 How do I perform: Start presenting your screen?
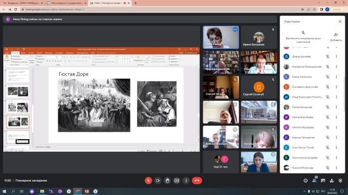(x=177, y=180)
